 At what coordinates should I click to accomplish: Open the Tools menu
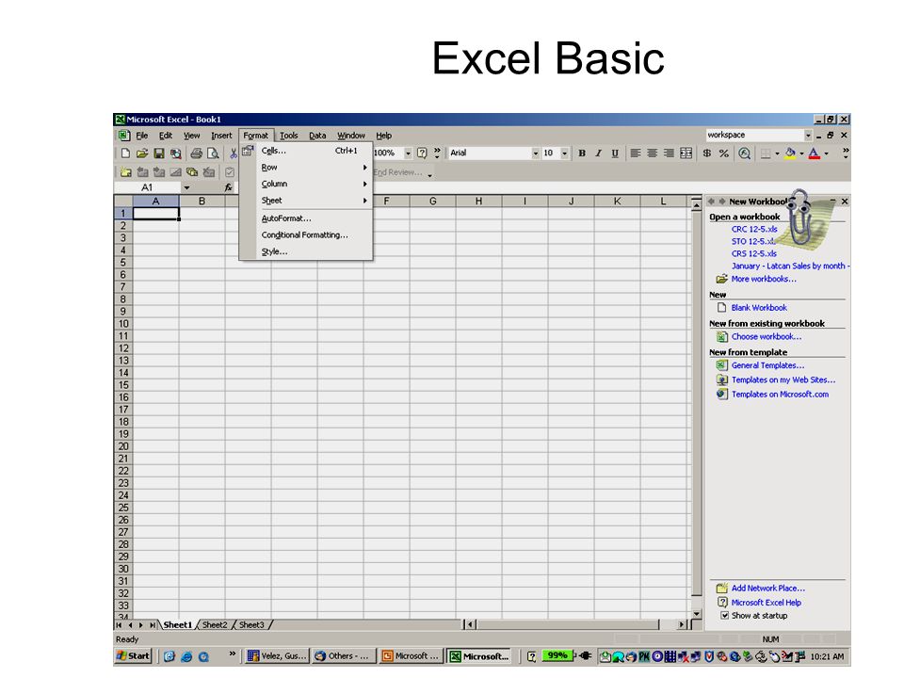(x=289, y=136)
